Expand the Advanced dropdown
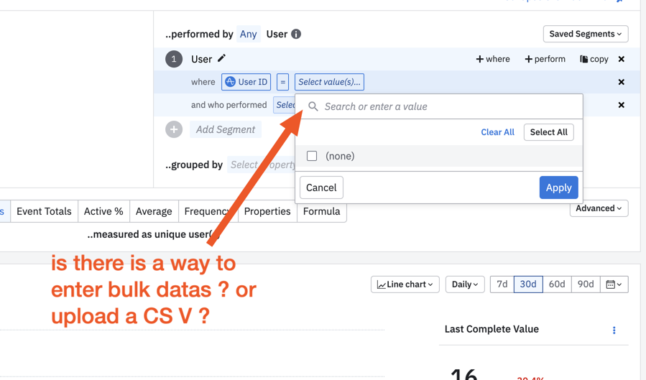This screenshot has height=380, width=646. [x=599, y=208]
